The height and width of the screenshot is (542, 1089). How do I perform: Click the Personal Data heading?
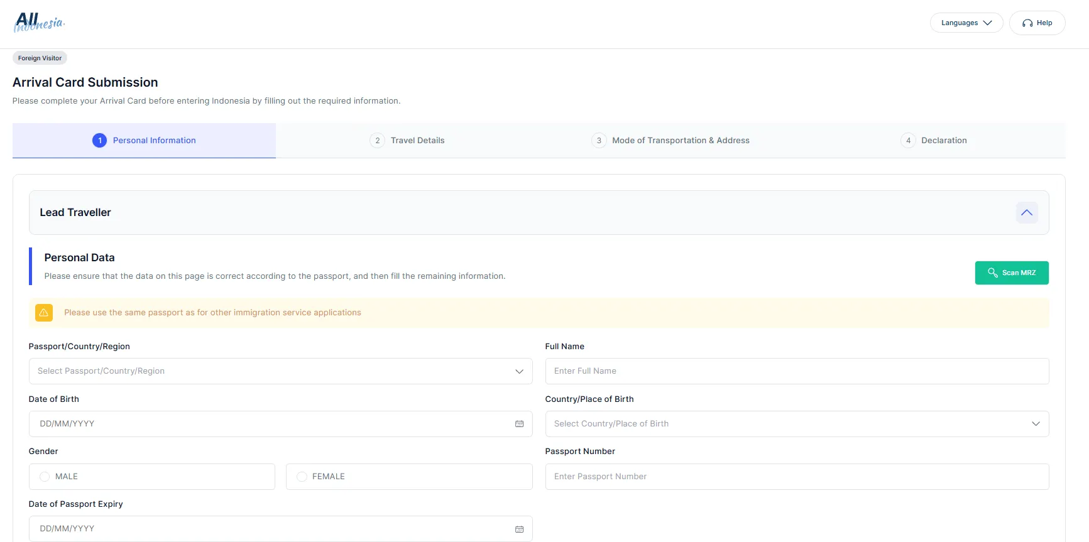[79, 257]
